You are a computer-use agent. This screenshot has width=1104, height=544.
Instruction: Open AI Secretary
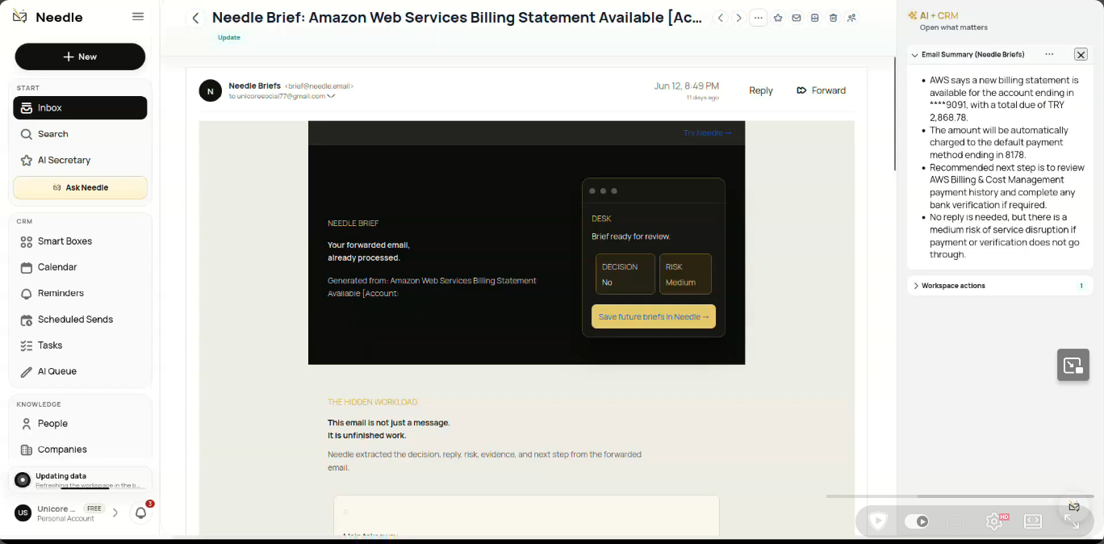pyautogui.click(x=80, y=160)
